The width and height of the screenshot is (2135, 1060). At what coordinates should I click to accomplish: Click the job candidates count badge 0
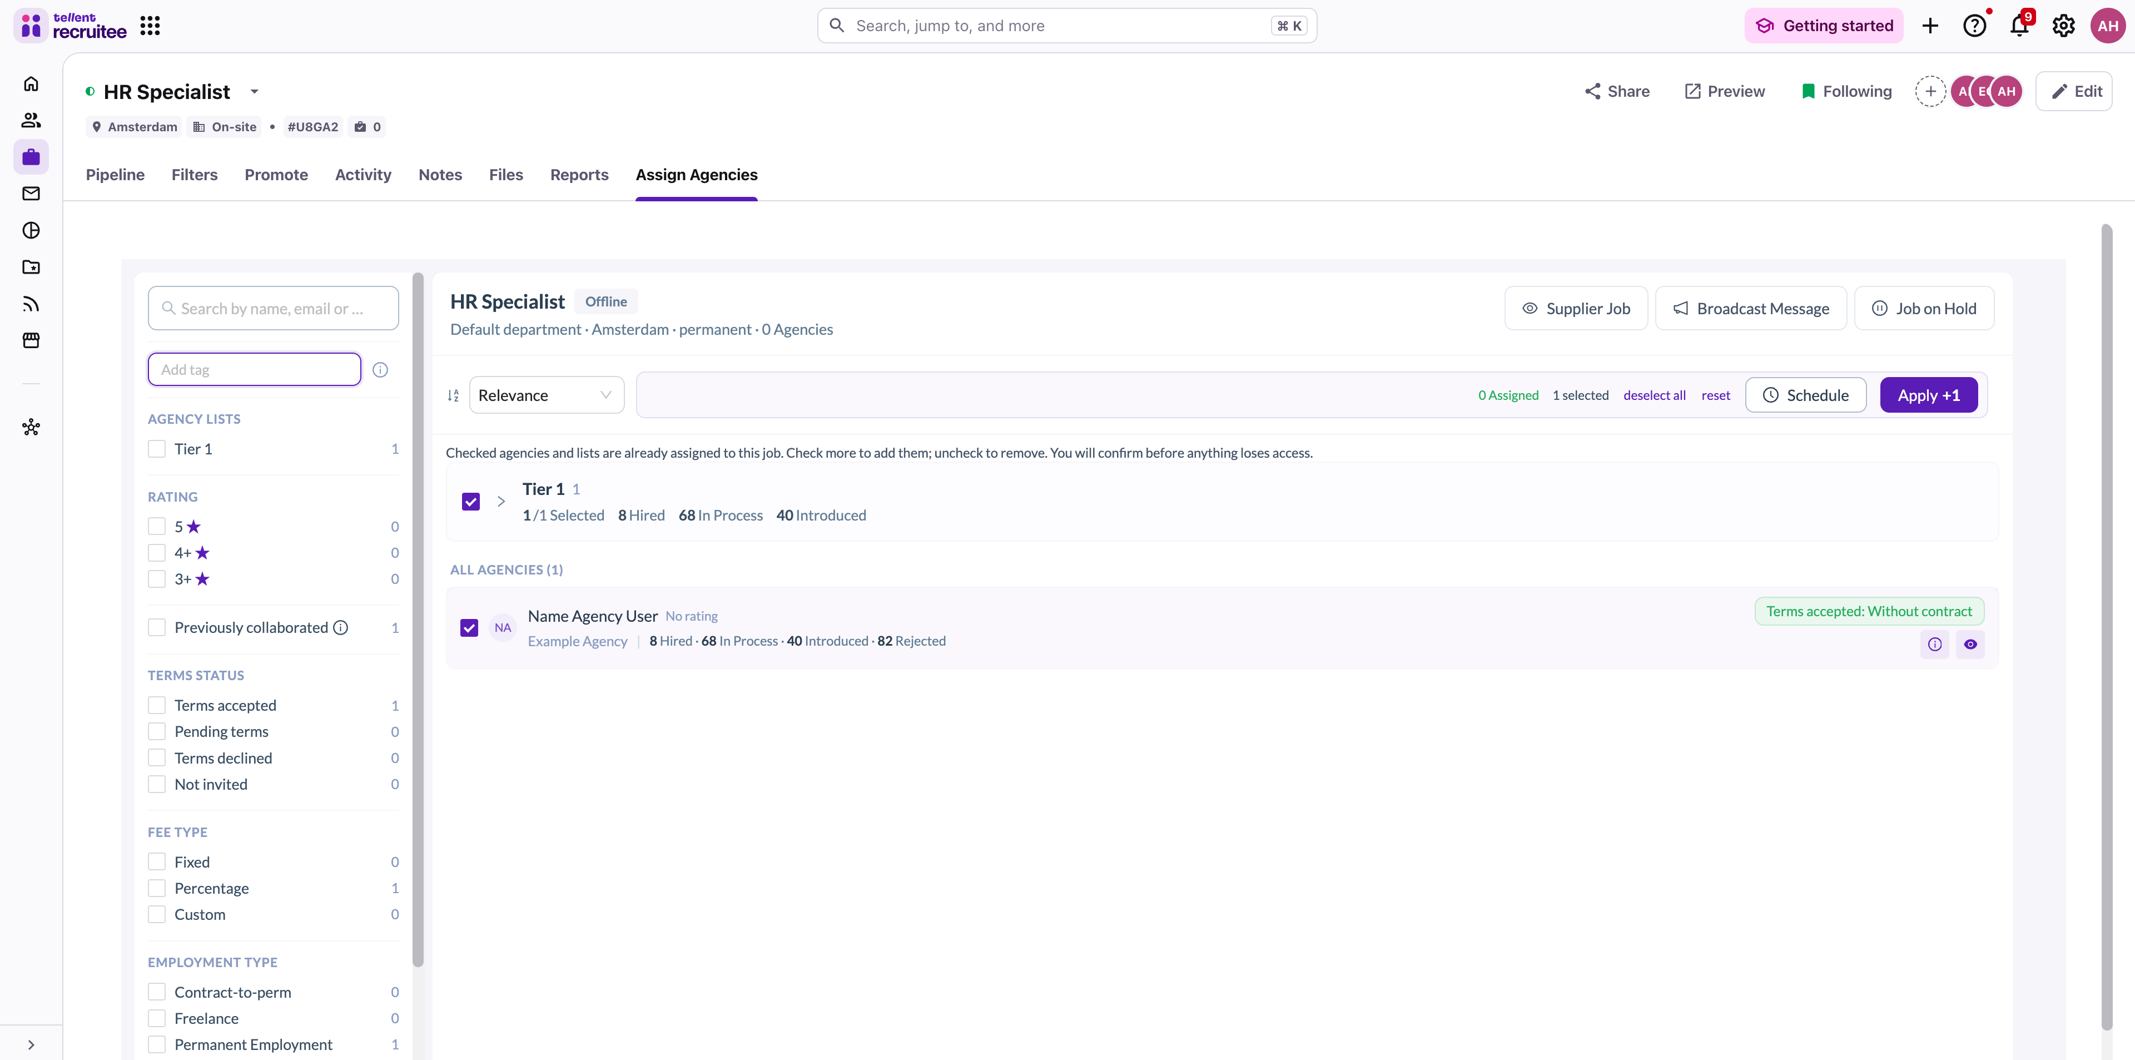[368, 127]
